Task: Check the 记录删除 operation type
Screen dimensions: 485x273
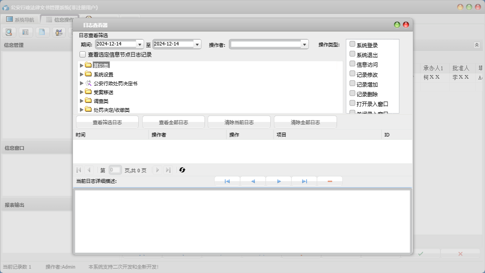Action: pos(352,93)
